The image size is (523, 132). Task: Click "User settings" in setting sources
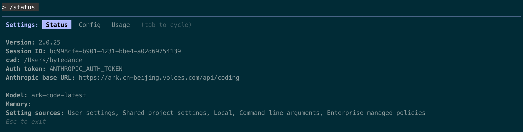(91, 113)
